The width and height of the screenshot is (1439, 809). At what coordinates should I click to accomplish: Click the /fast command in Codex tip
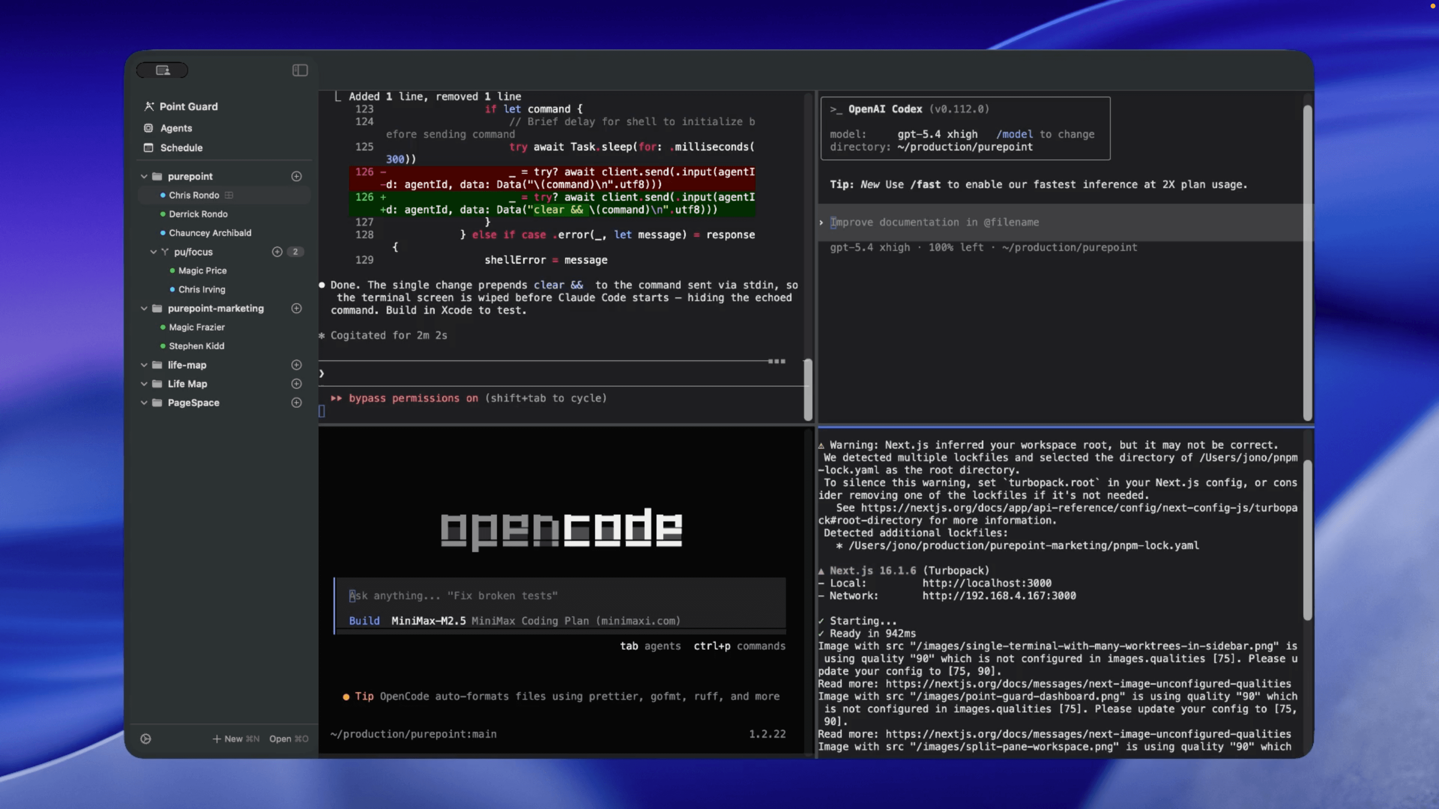(x=925, y=184)
